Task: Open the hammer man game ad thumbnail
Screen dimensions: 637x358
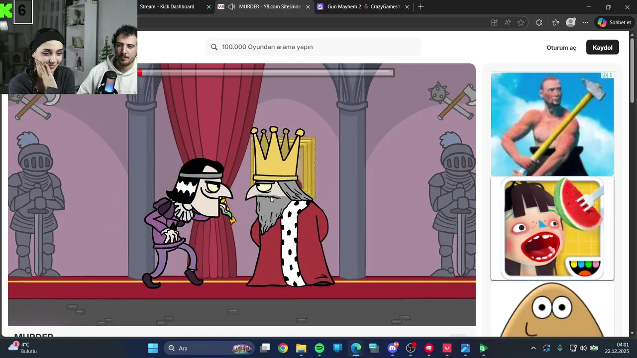Action: coord(552,124)
